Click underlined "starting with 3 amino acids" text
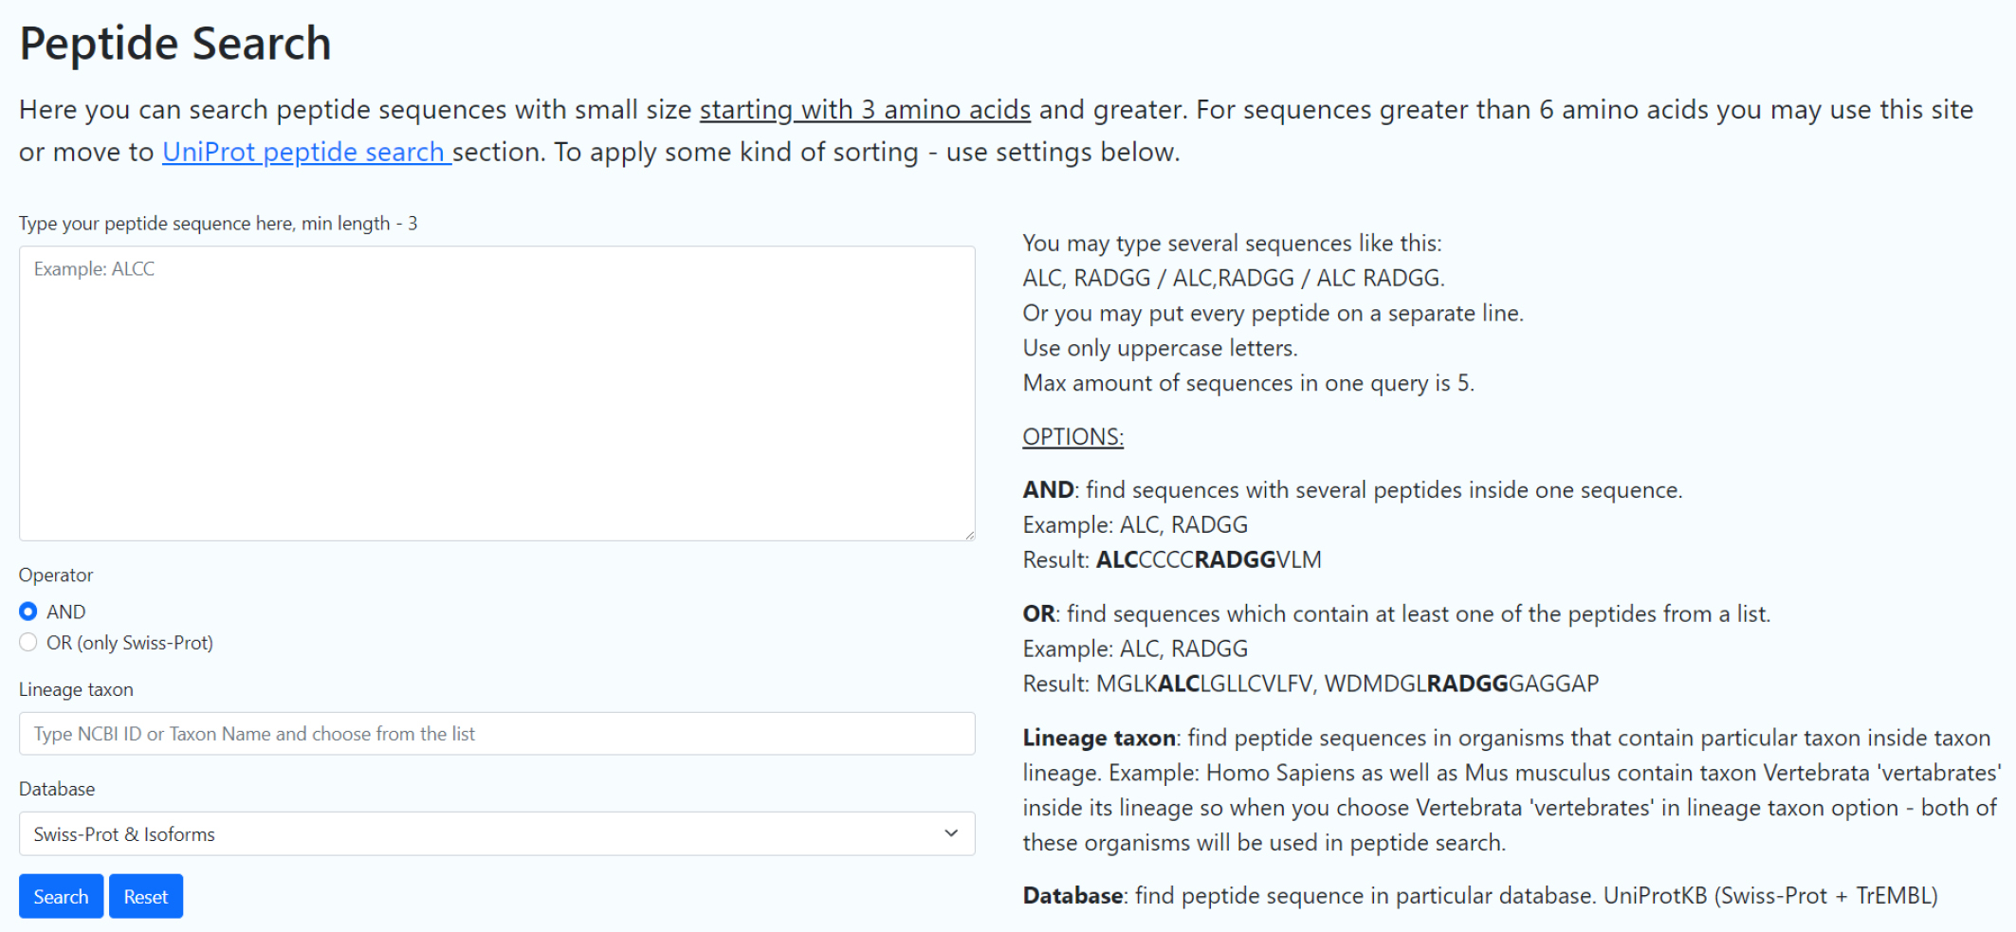The image size is (2016, 932). tap(865, 110)
